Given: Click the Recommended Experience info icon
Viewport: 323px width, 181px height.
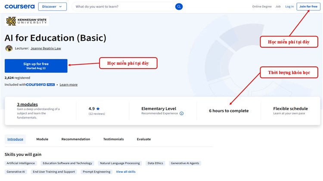Looking at the screenshot, I should (x=181, y=114).
